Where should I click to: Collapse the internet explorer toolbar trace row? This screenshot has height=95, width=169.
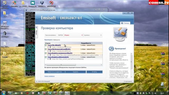[x=48, y=55]
